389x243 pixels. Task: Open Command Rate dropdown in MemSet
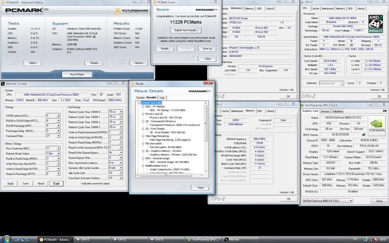tap(58, 136)
